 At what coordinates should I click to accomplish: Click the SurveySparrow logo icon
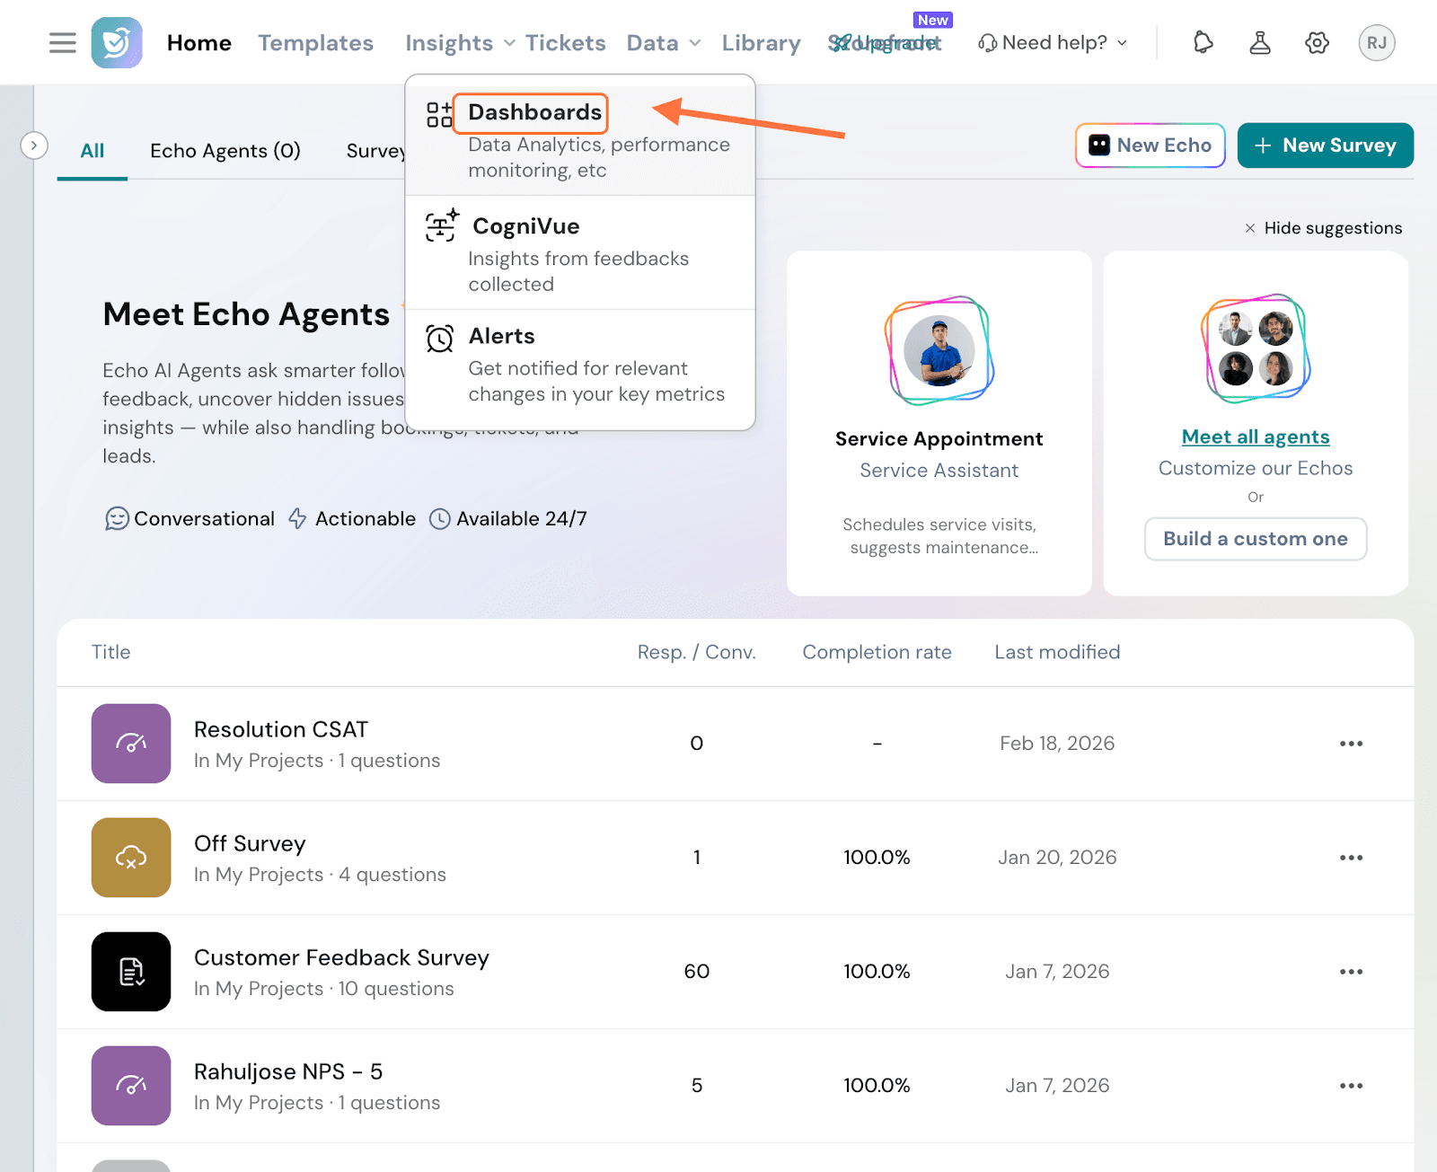pyautogui.click(x=117, y=43)
